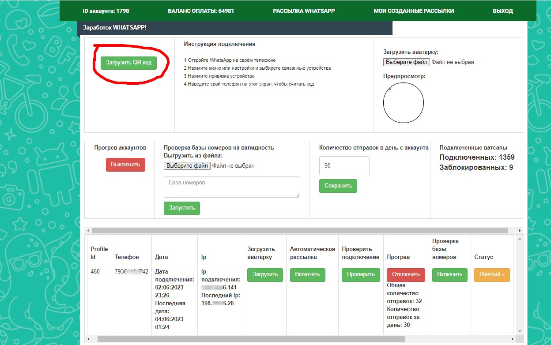This screenshot has height=345, width=551.
Task: Click the Profile Id column header
Action: click(99, 253)
